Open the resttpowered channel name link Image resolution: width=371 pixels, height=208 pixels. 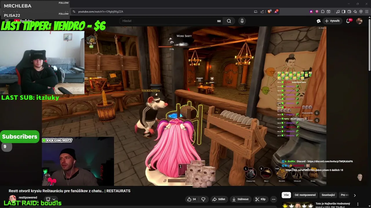click(x=28, y=198)
